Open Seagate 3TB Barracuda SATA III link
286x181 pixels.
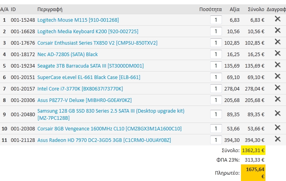tap(90, 66)
